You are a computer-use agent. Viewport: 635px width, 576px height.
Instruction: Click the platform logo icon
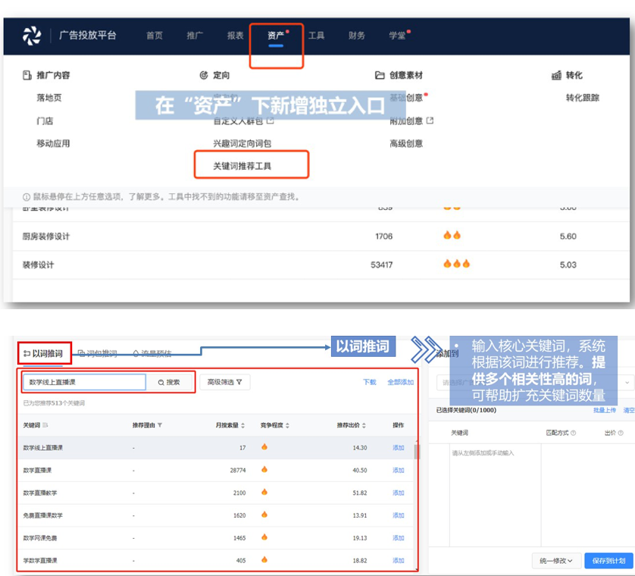click(32, 36)
